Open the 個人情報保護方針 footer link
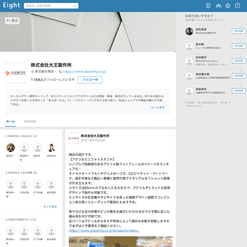247x247 pixels. 207,103
